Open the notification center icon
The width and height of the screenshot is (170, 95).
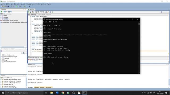point(167,93)
